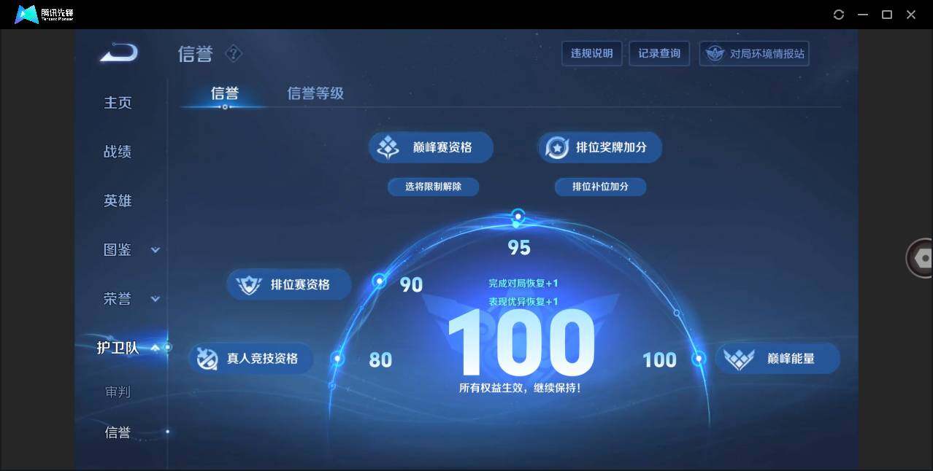This screenshot has height=471, width=933.
Task: Select the 排位赛资格 shield icon
Action: [249, 284]
